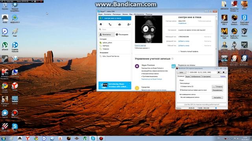Click Chrome icon in the taskbar
The width and height of the screenshot is (252, 141).
pyautogui.click(x=36, y=138)
